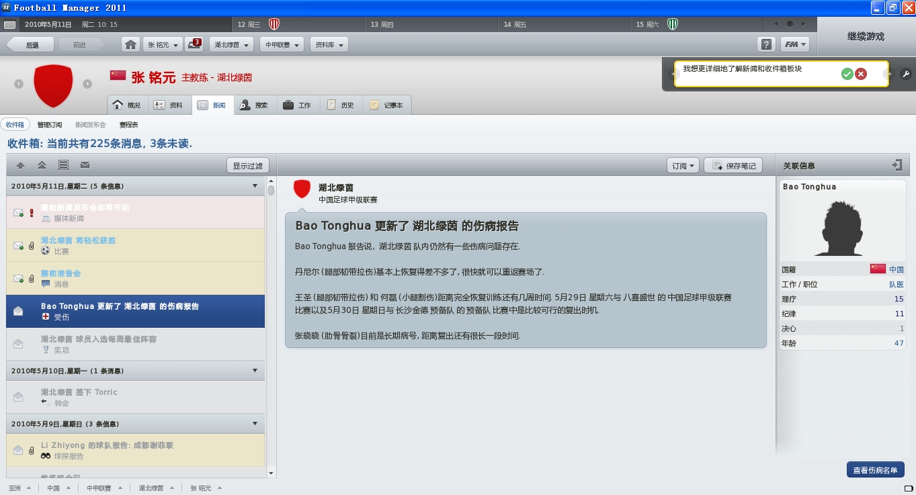
Task: Open the home screen icon
Action: tap(131, 45)
